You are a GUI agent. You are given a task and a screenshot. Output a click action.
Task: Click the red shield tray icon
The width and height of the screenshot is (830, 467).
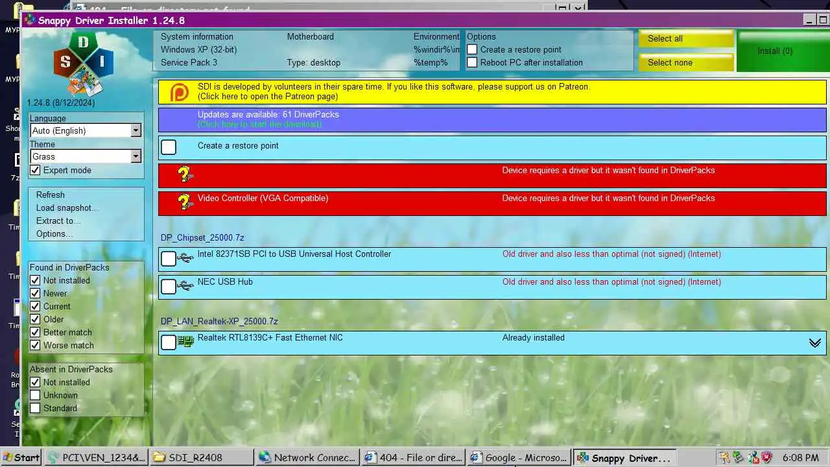pyautogui.click(x=766, y=457)
